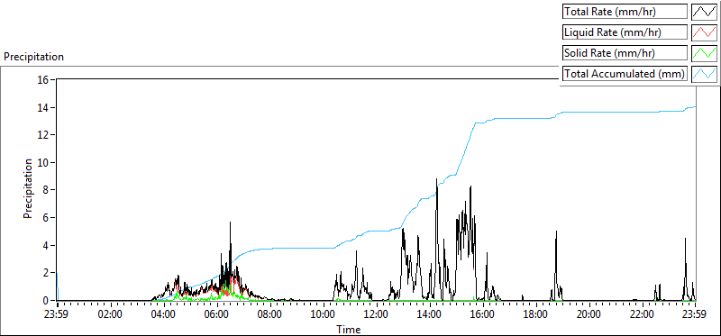Image resolution: width=721 pixels, height=336 pixels.
Task: Click the 2 value on the y-axis
Action: click(x=46, y=273)
